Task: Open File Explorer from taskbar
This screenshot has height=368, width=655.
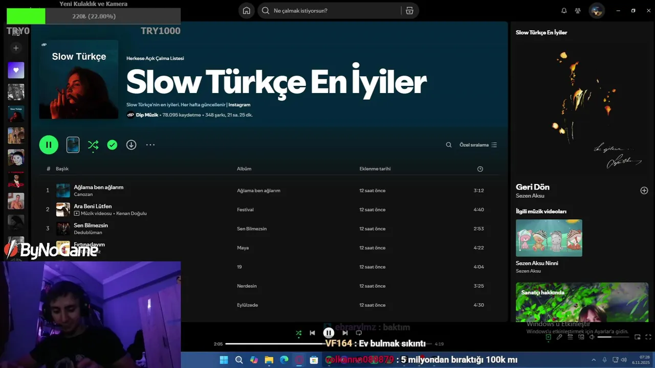Action: (x=269, y=360)
